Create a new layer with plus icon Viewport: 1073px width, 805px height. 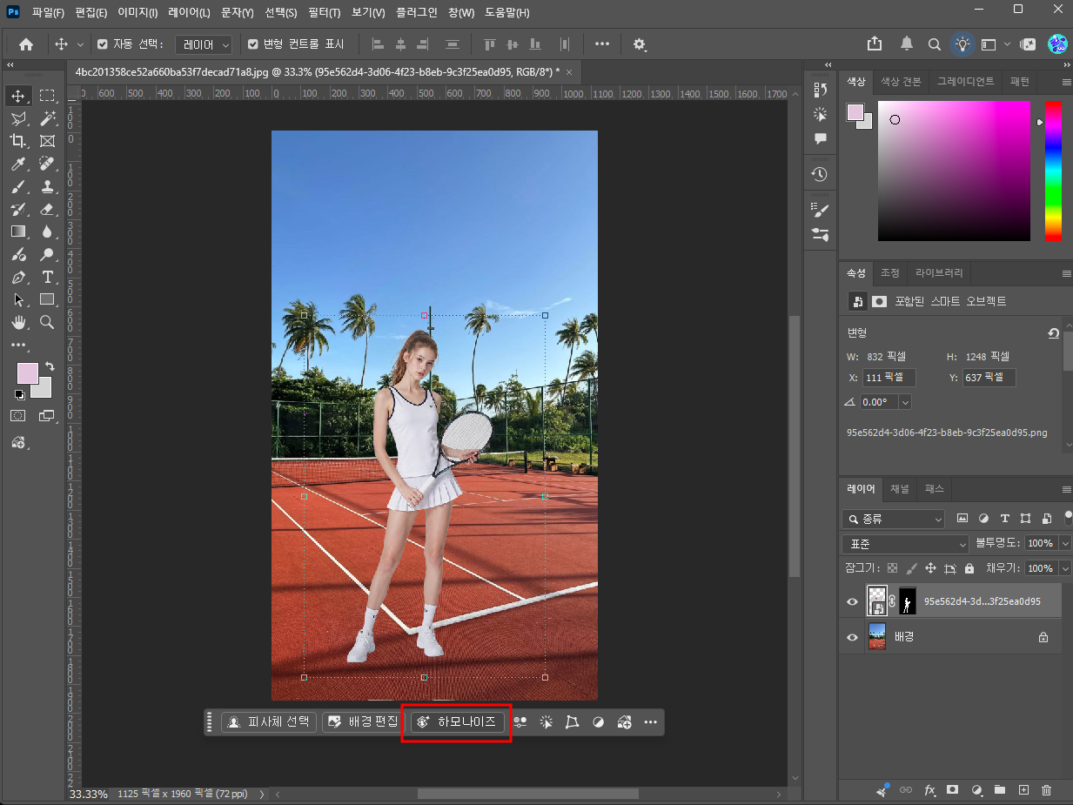point(1023,790)
